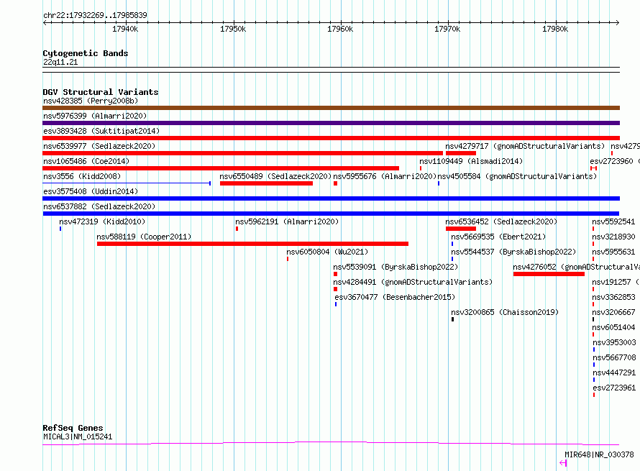Click the esv2723961 variant label
The height and width of the screenshot is (471, 640).
tap(614, 388)
